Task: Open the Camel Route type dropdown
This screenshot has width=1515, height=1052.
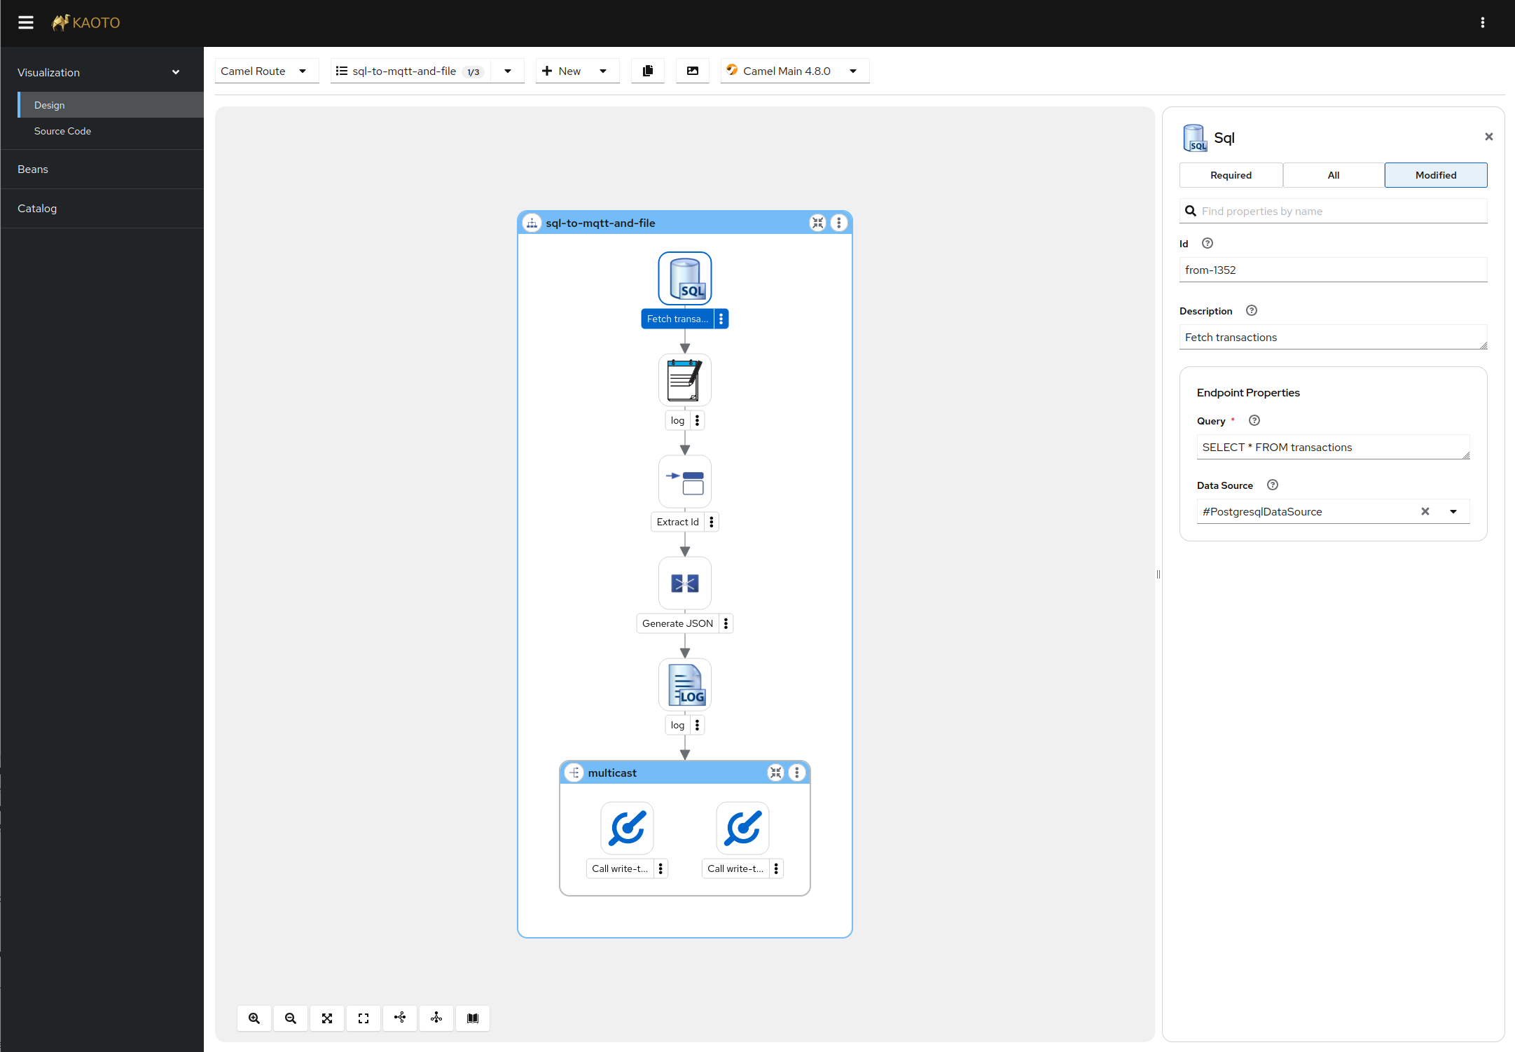Action: [266, 71]
